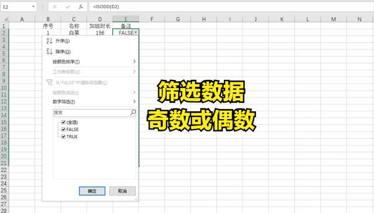This screenshot has height=213, width=374.
Task: Click the 确定 OK button
Action: (92, 191)
